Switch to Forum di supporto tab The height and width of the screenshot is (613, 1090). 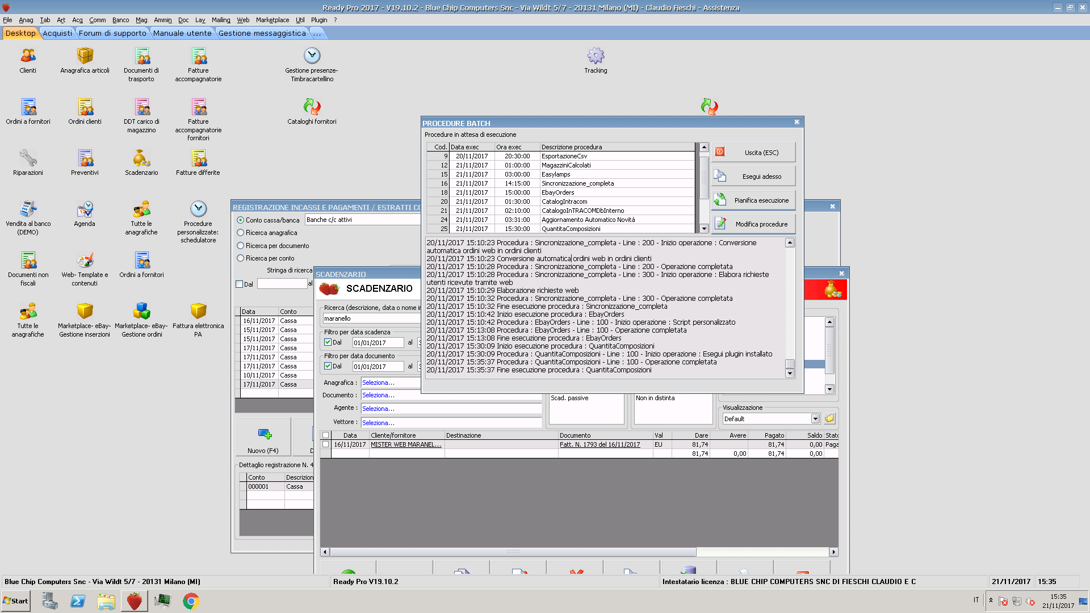click(x=112, y=33)
